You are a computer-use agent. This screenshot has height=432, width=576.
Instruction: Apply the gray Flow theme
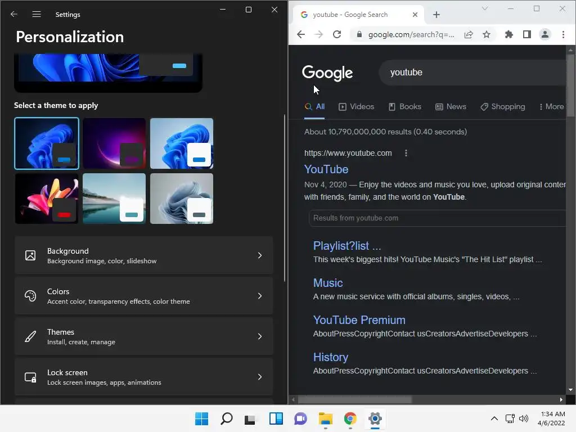pyautogui.click(x=182, y=199)
